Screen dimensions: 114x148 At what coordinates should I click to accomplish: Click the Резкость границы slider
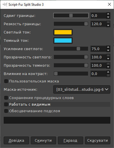tap(71, 24)
